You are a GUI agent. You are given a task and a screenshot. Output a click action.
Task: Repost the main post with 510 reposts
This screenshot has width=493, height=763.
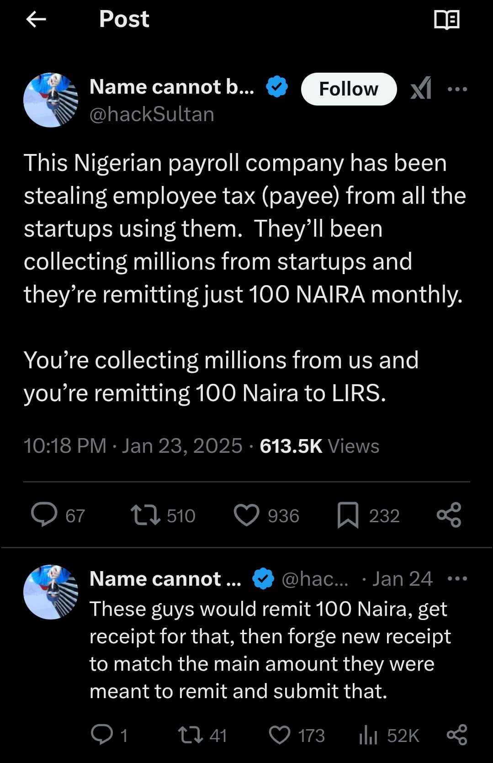coord(145,515)
